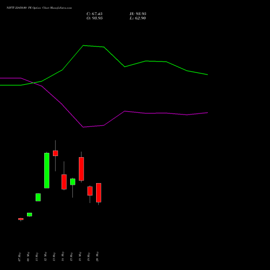
Task: Select the 11 May date label
Action: [37, 256]
